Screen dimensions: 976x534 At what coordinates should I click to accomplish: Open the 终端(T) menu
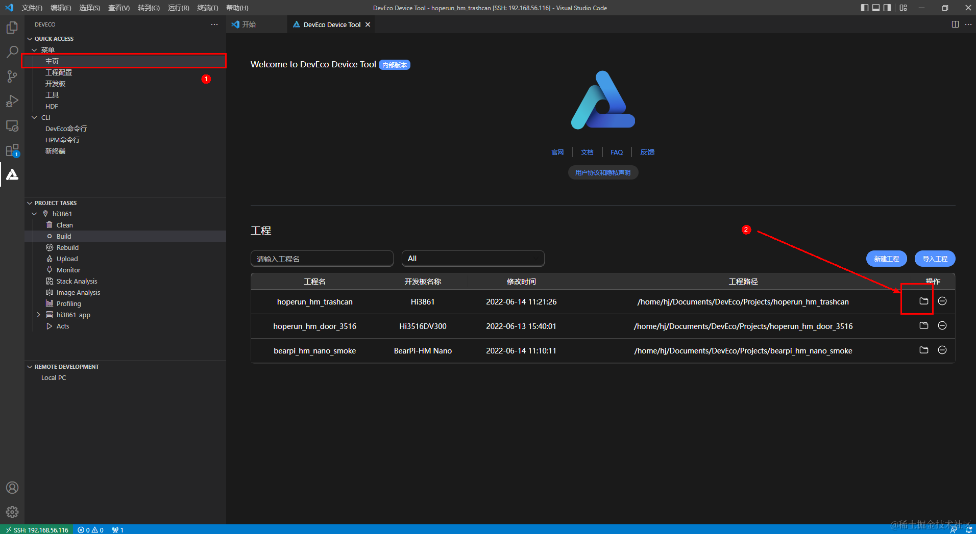[x=207, y=8]
